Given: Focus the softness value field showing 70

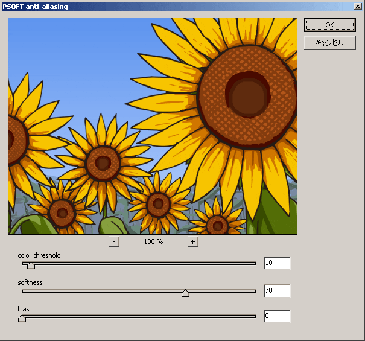Looking at the screenshot, I should (277, 291).
